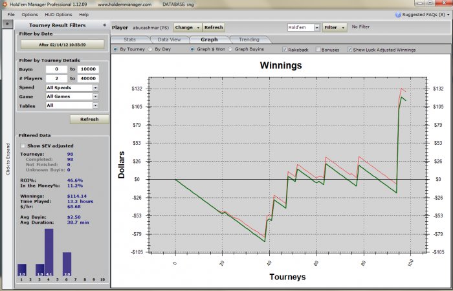Click finish position 4 bar in histogram

pyautogui.click(x=49, y=252)
